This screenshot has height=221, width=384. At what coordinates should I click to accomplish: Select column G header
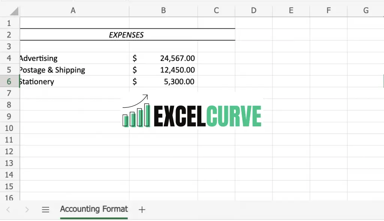[x=366, y=10]
